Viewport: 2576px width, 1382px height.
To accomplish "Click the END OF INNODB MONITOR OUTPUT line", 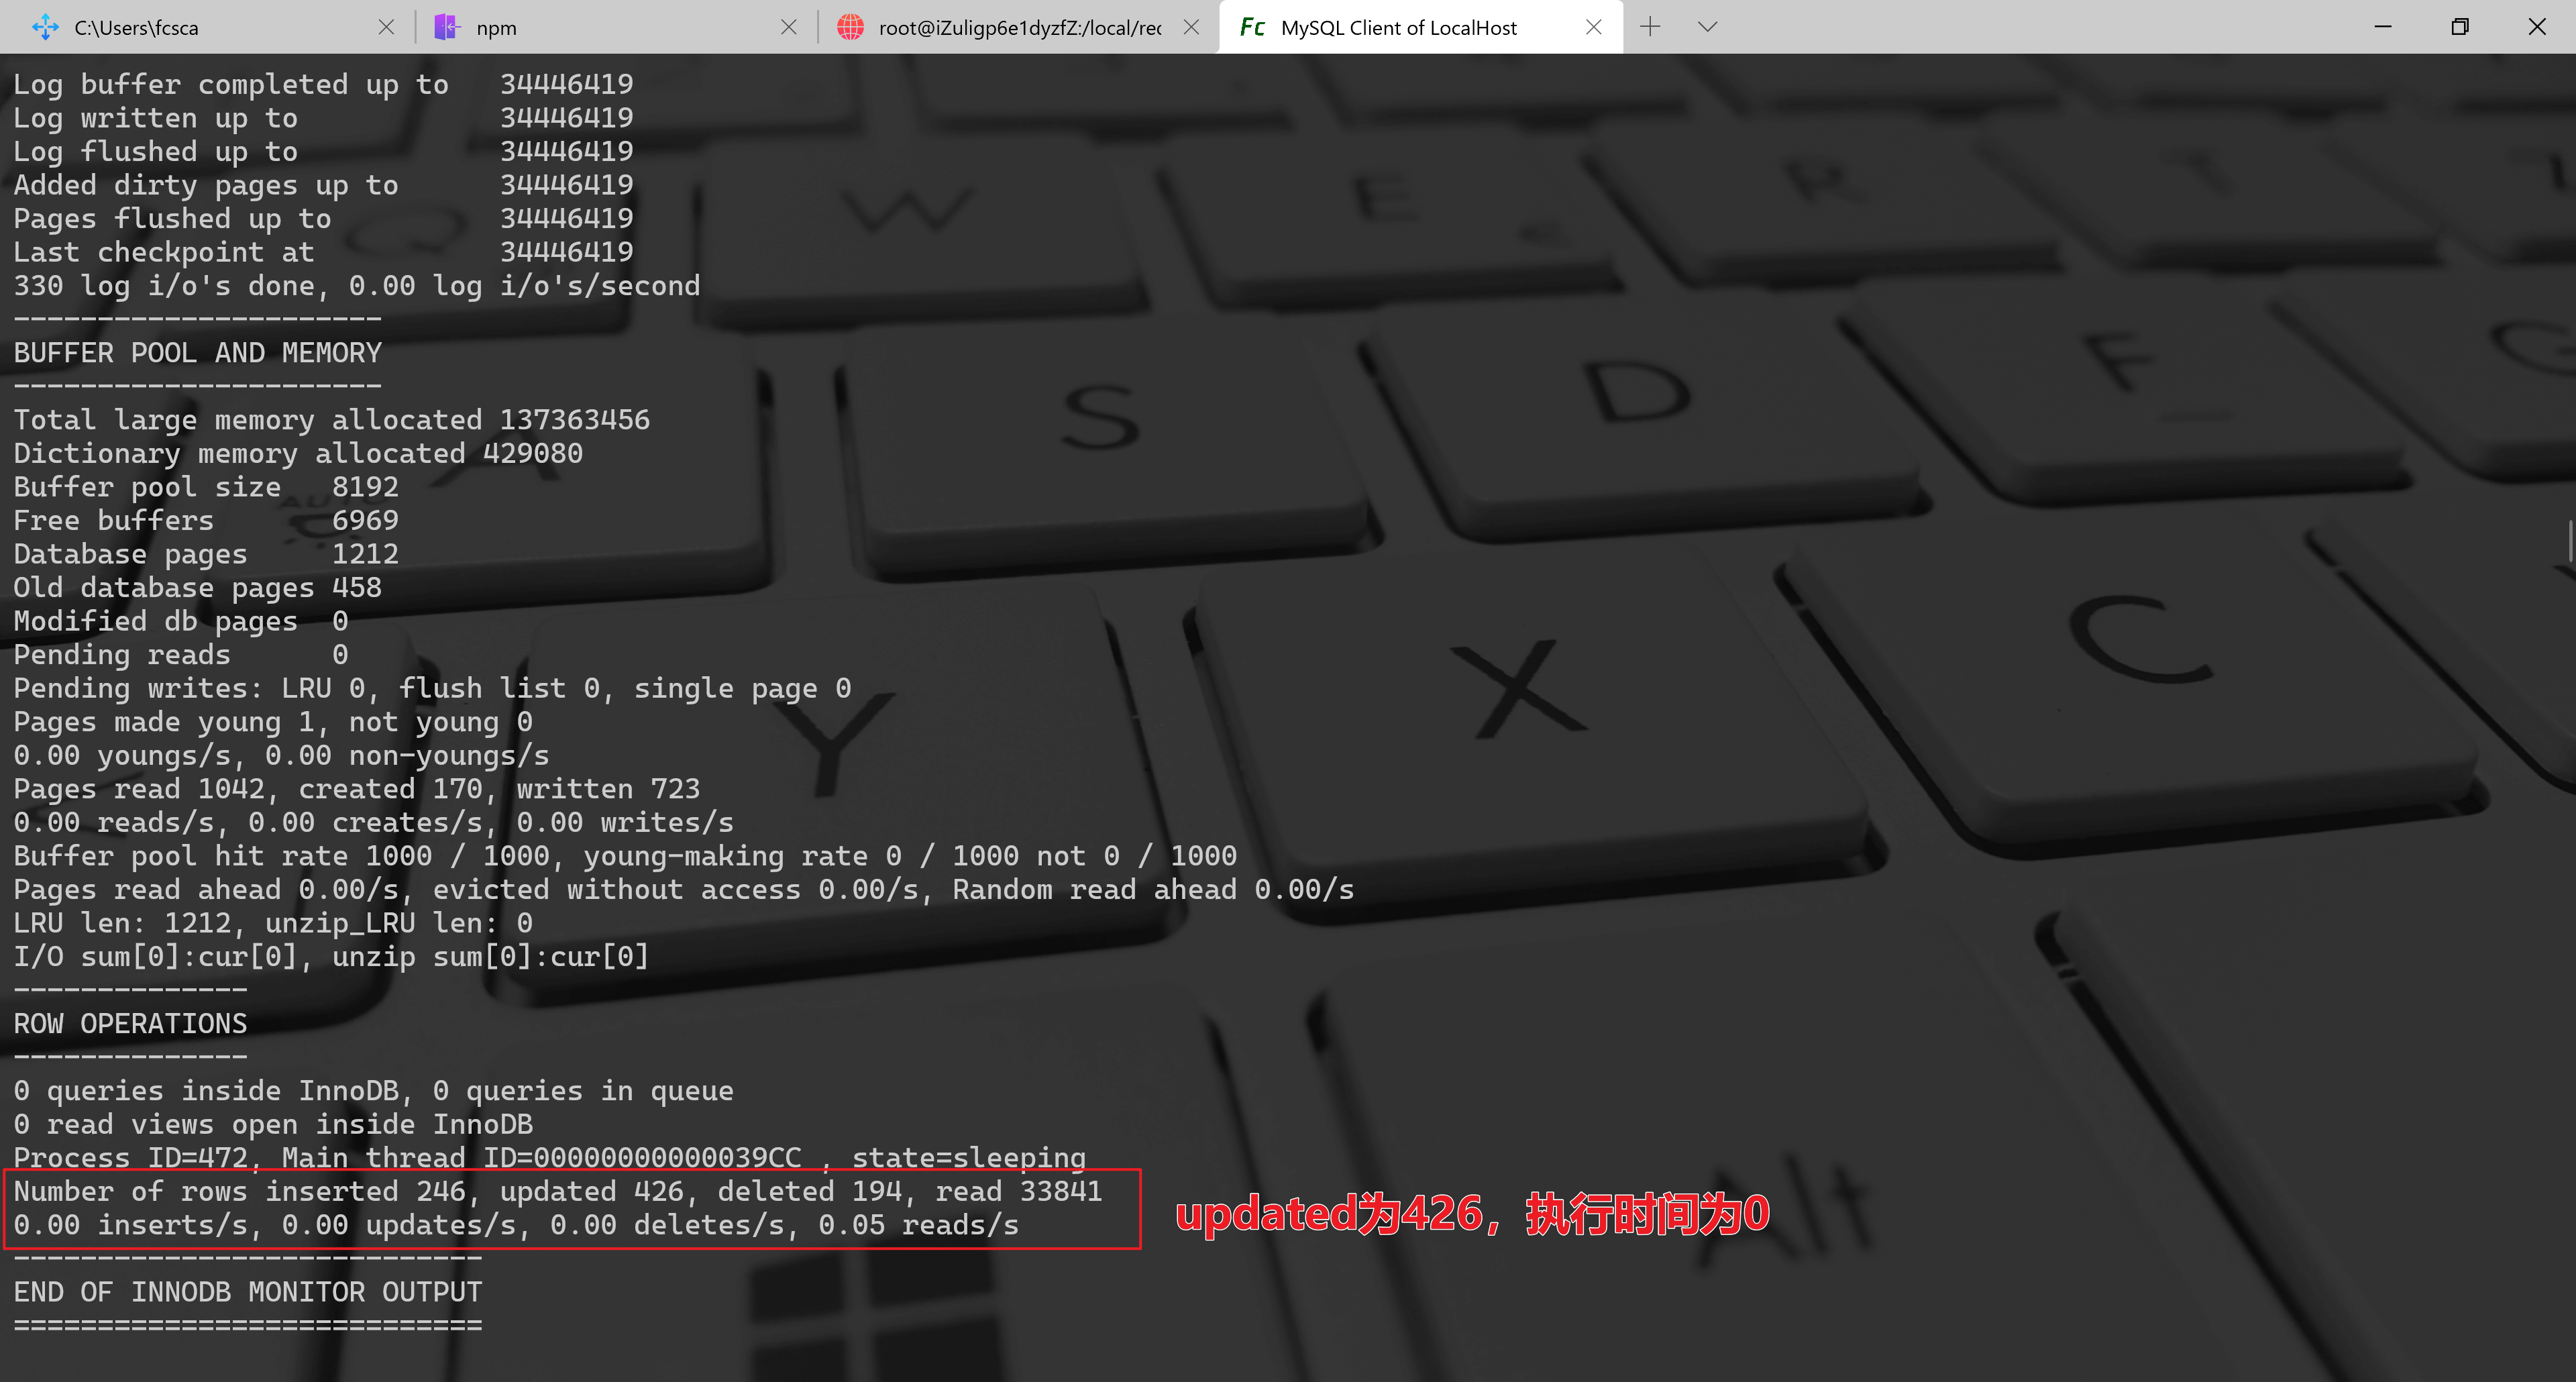I will (x=248, y=1292).
